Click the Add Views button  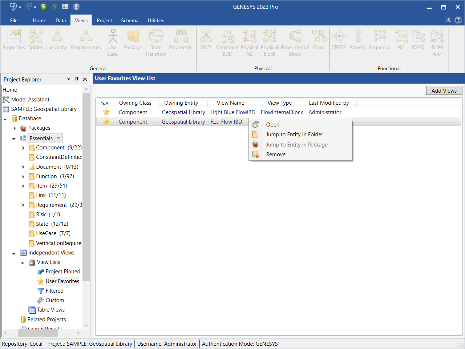click(x=444, y=91)
